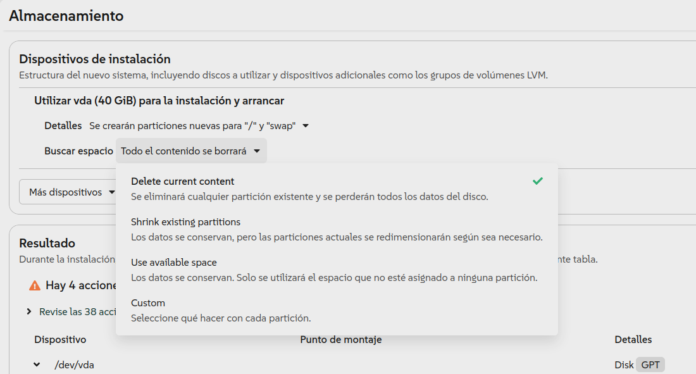Click the "Dispositivo" column header

(x=60, y=340)
